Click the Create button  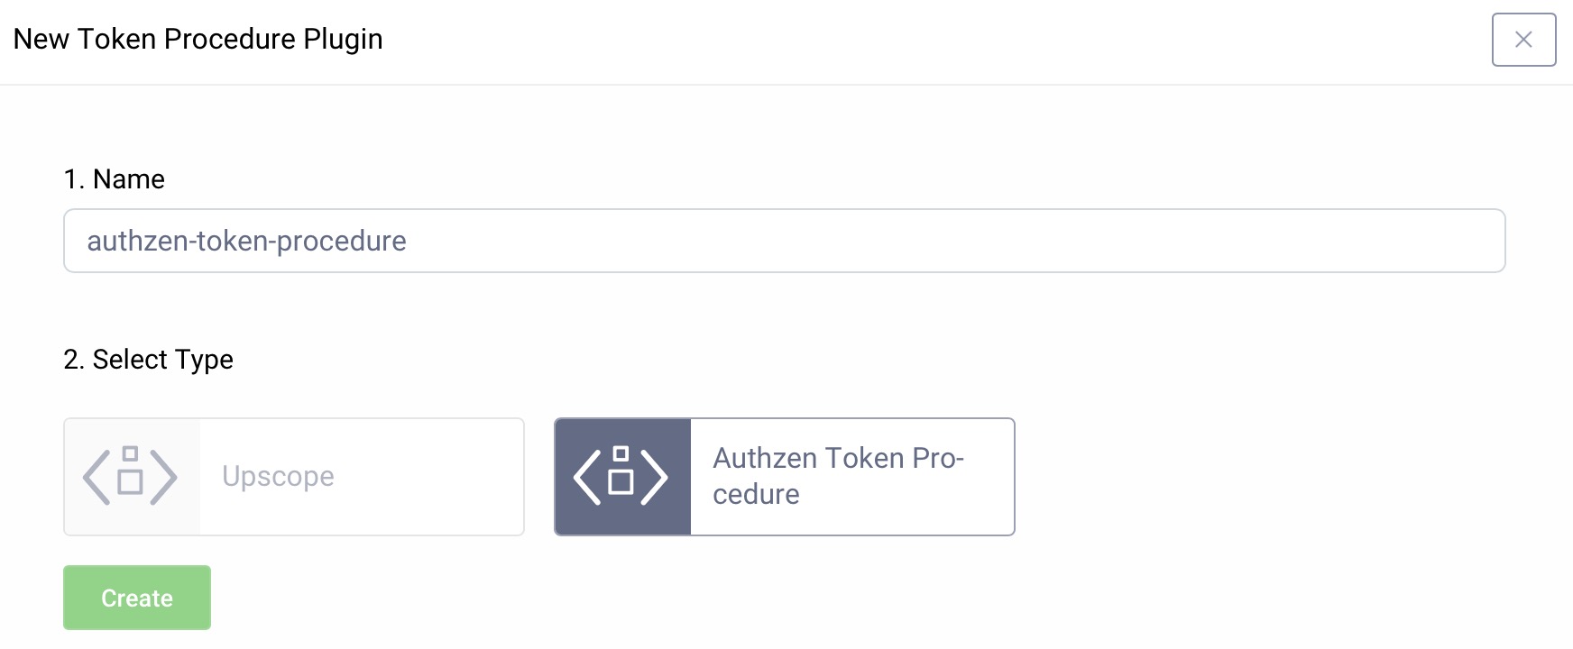click(137, 598)
